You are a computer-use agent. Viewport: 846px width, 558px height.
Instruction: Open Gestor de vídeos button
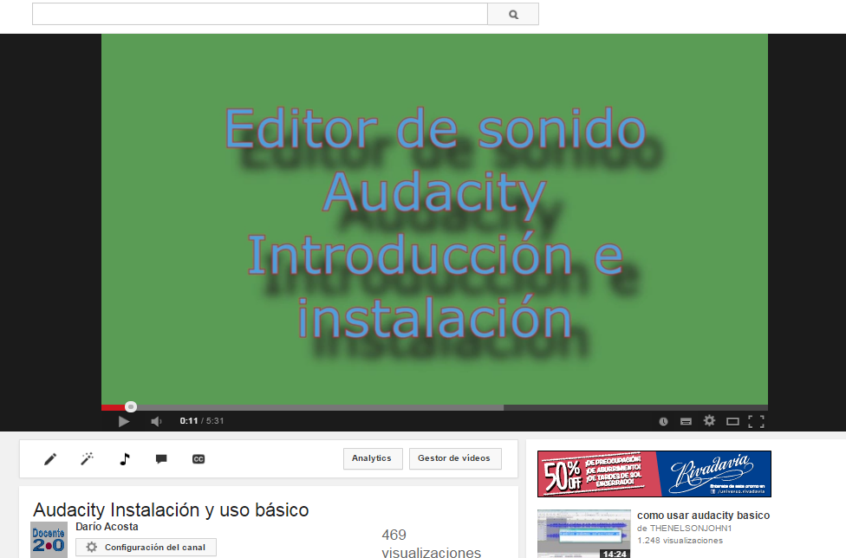(x=455, y=458)
